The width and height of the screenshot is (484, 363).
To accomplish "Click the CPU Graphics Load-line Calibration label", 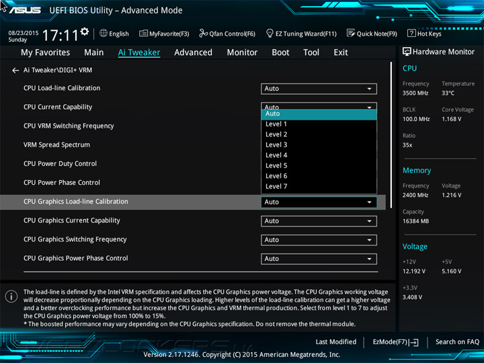I will [x=75, y=202].
